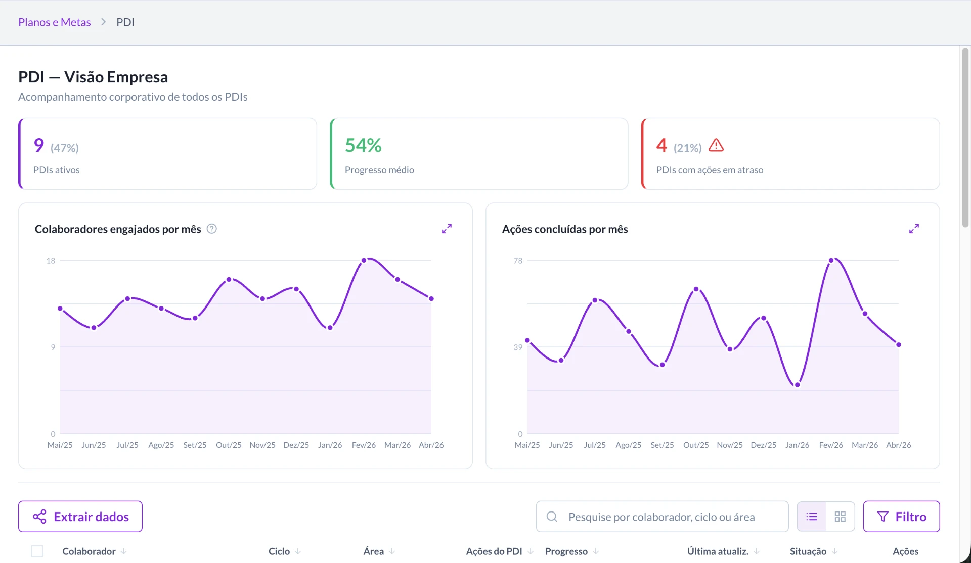Click the funnel icon in the Filtro button
This screenshot has width=971, height=563.
pyautogui.click(x=882, y=517)
